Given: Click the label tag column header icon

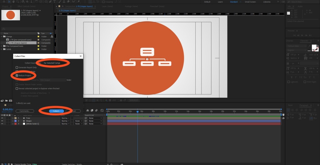Looking at the screenshot, I should point(38,33).
